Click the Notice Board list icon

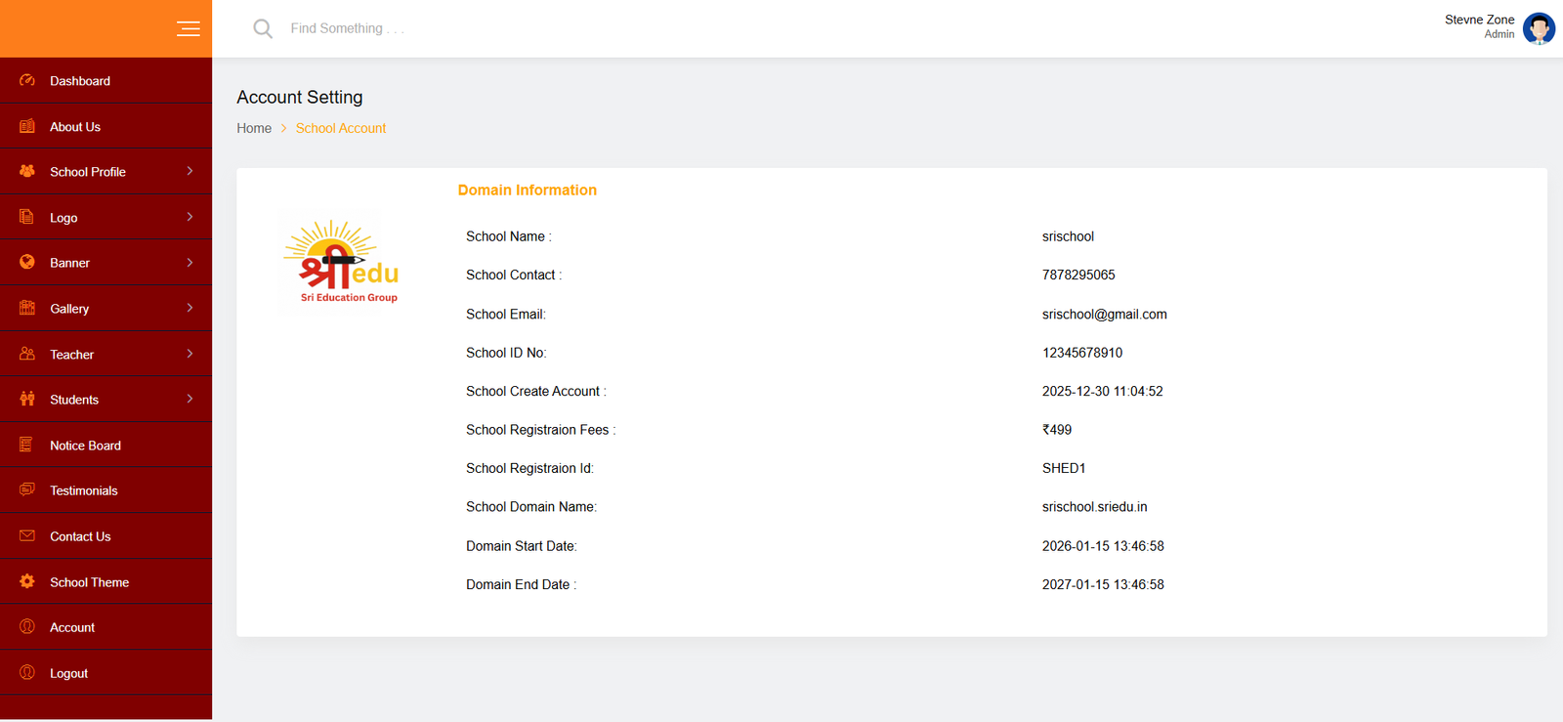click(x=27, y=445)
